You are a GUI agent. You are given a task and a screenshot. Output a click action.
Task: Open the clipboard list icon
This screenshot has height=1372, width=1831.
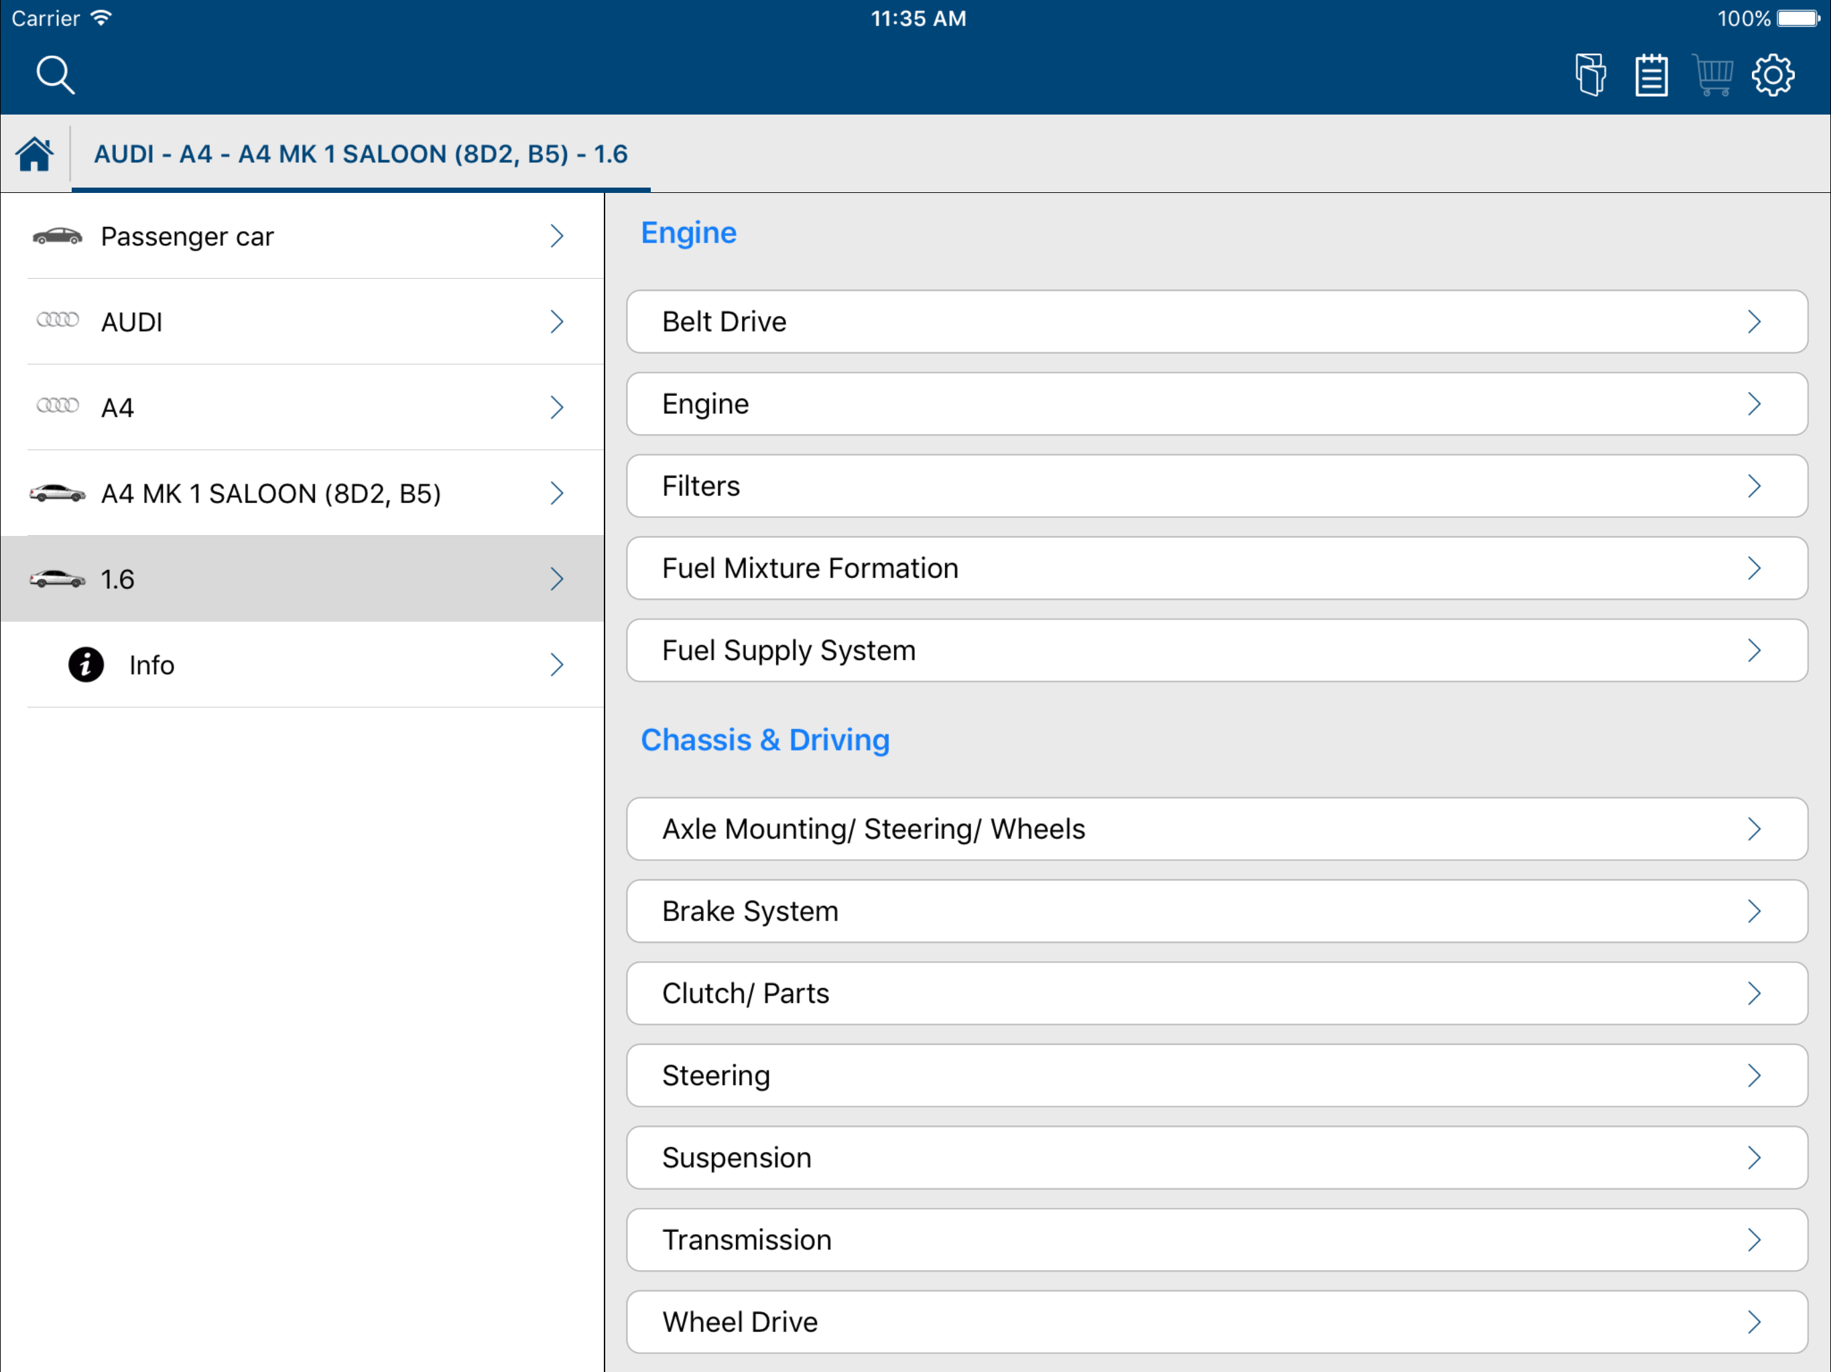tap(1651, 75)
